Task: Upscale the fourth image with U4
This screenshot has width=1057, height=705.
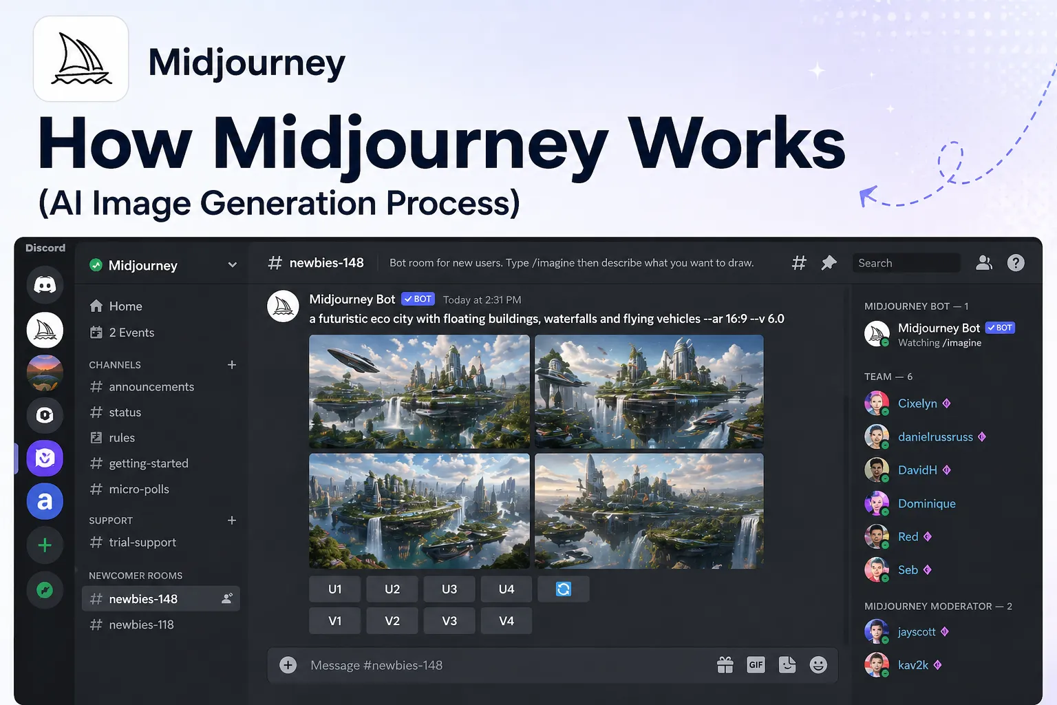Action: click(506, 589)
